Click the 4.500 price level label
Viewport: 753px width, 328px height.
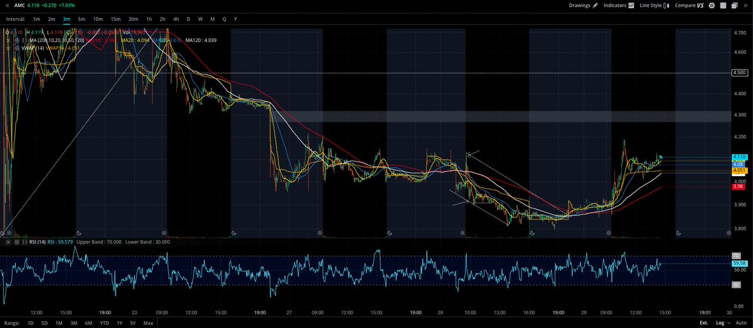[x=739, y=73]
